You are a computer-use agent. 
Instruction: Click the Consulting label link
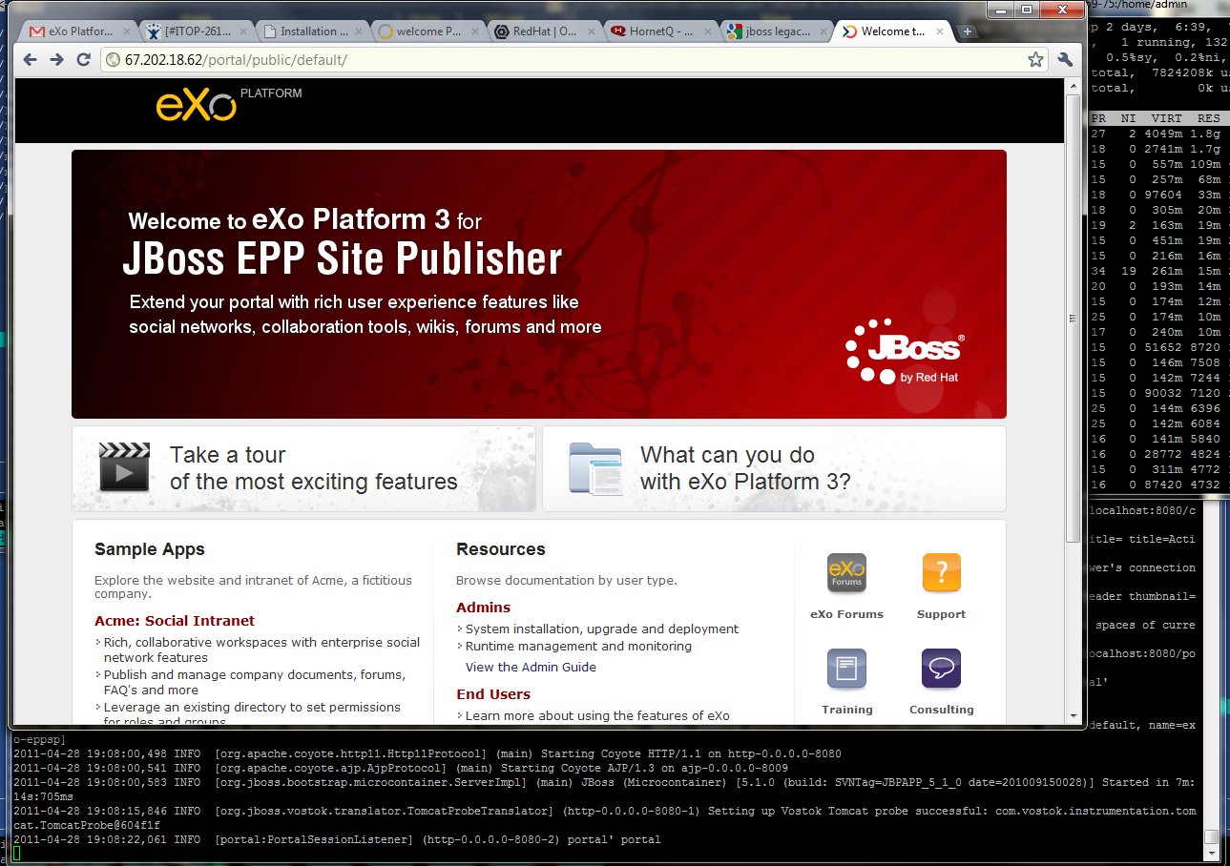pos(941,710)
